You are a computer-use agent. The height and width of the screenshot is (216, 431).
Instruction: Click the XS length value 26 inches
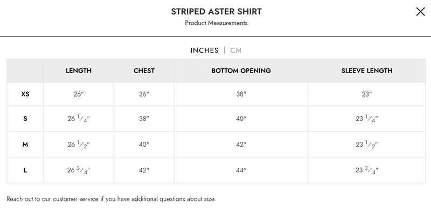(x=79, y=94)
